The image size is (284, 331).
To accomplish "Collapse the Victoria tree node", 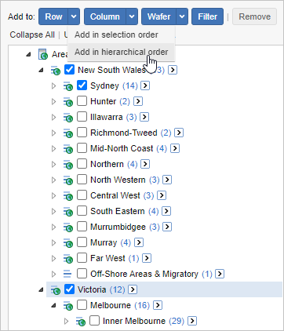I will point(41,289).
